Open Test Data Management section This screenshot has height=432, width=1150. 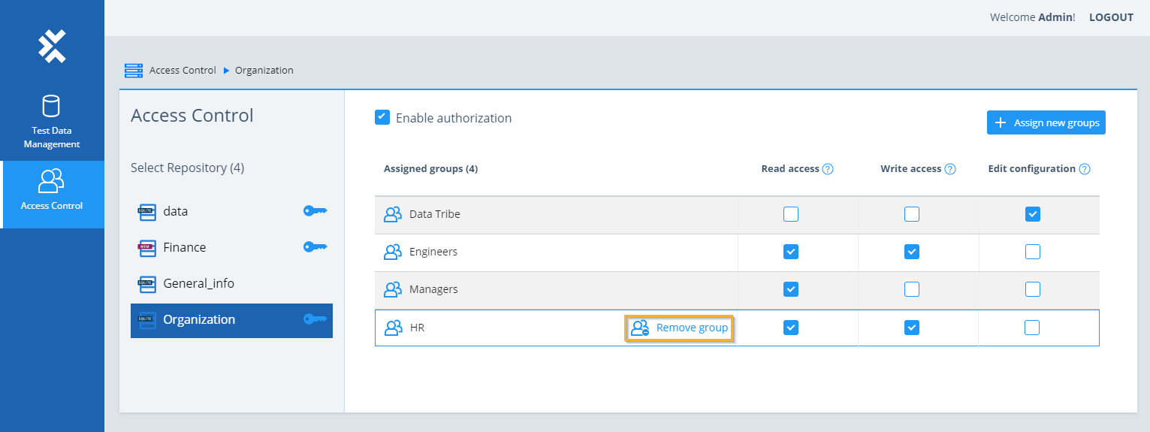[x=51, y=122]
